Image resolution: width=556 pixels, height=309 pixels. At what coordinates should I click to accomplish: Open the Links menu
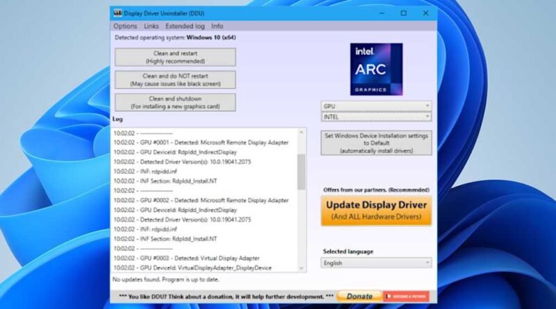(x=151, y=26)
